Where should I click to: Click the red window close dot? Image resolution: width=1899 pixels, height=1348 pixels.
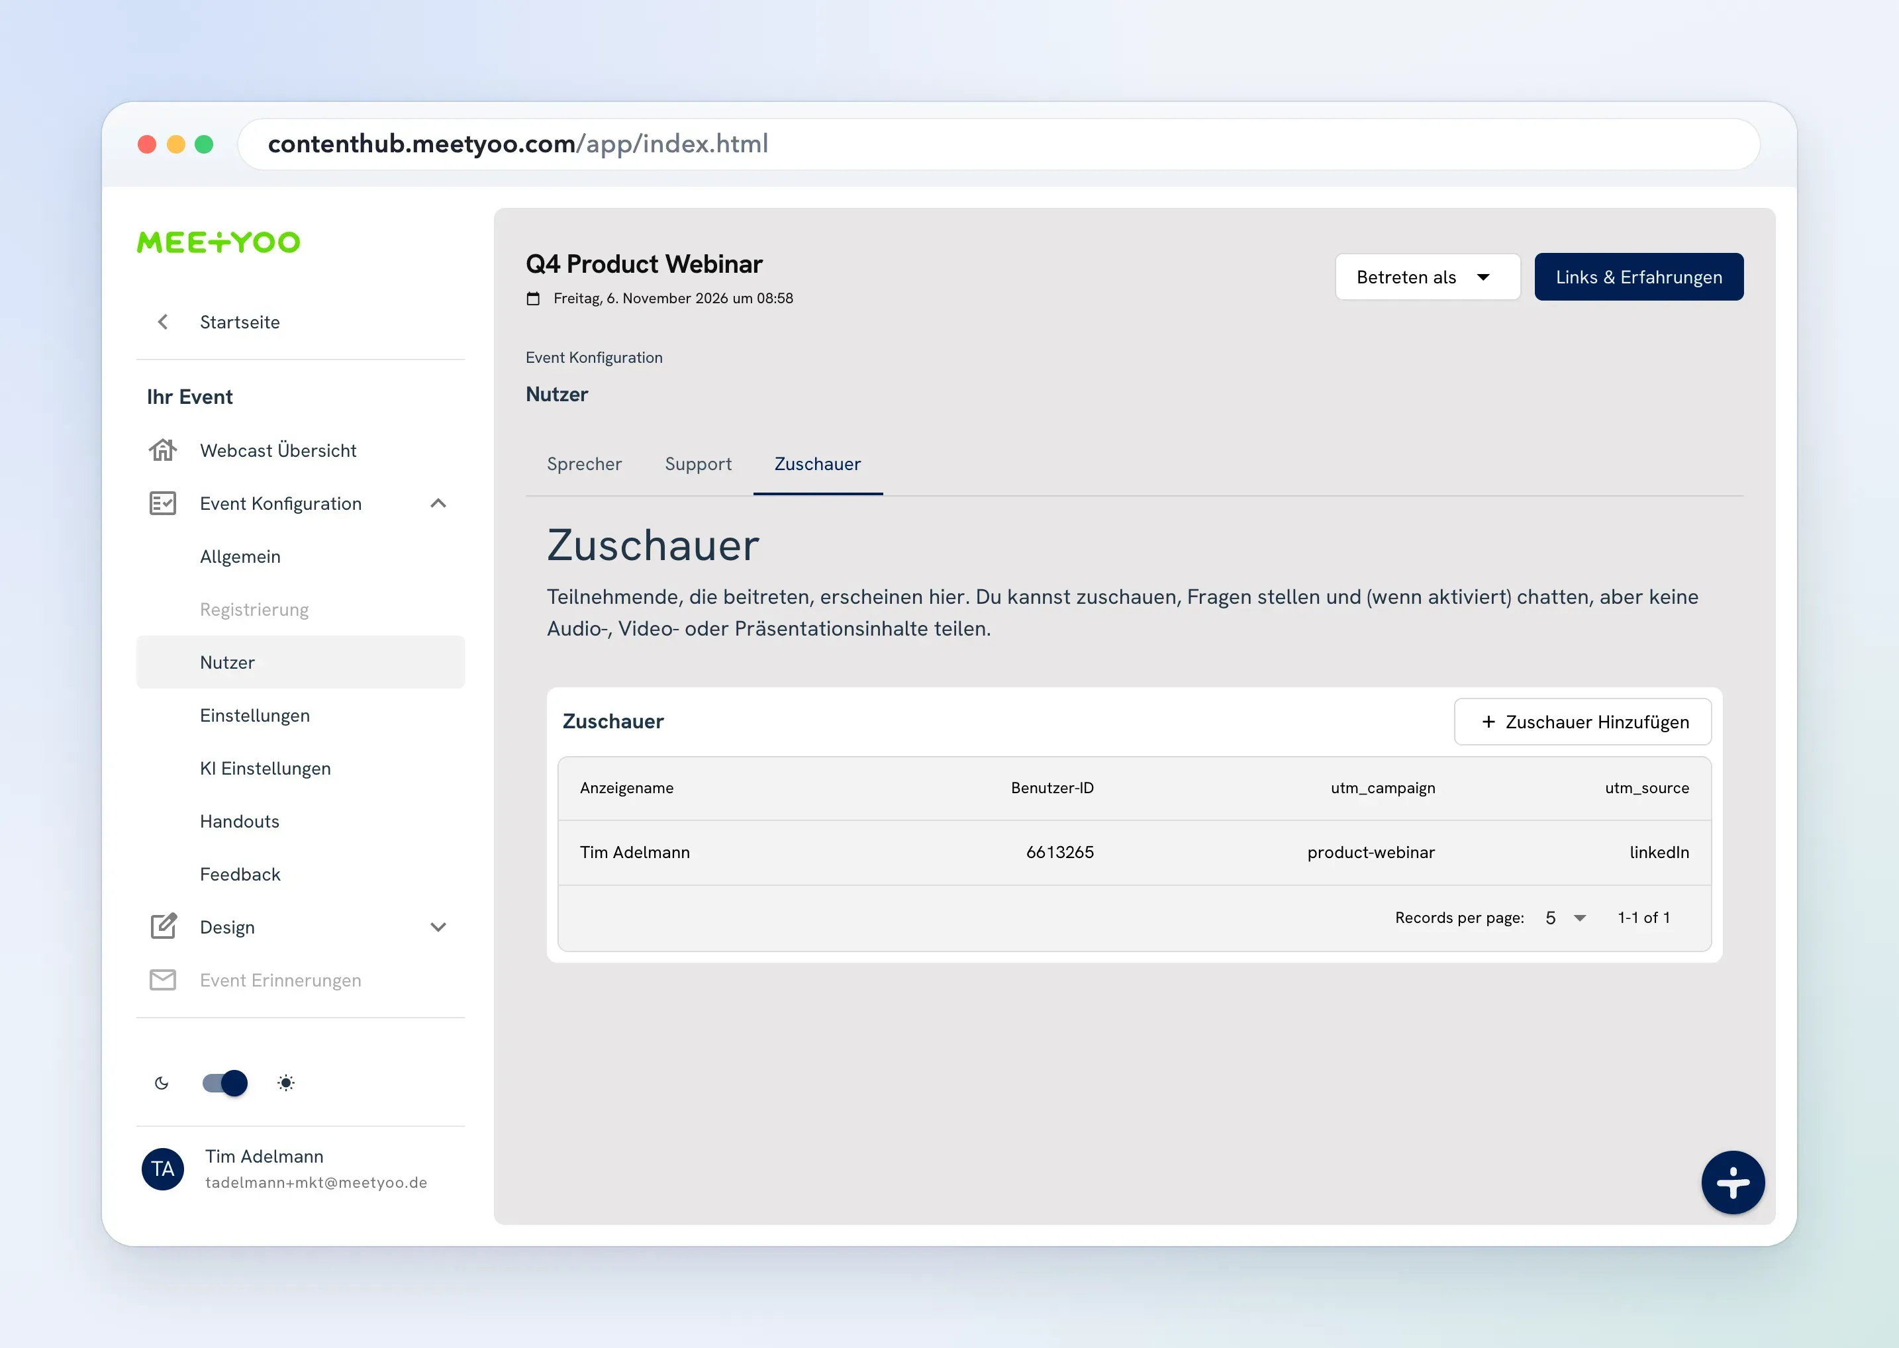point(147,144)
